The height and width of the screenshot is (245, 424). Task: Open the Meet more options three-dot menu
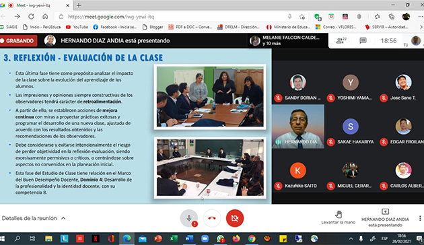tap(420, 218)
